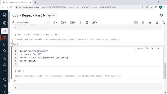Viewport: 167px width, 94px height.
Task: Click the Create plus icon in sidebar
Action: 5,31
